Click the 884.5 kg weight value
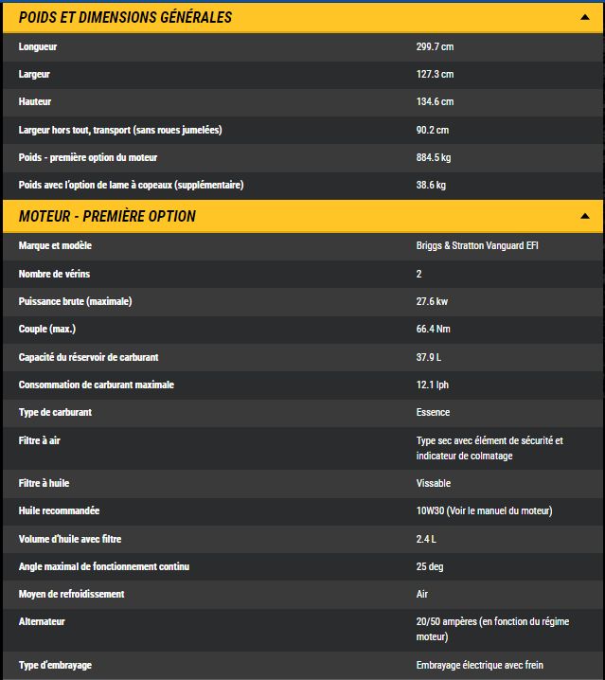The width and height of the screenshot is (605, 680). click(x=434, y=157)
